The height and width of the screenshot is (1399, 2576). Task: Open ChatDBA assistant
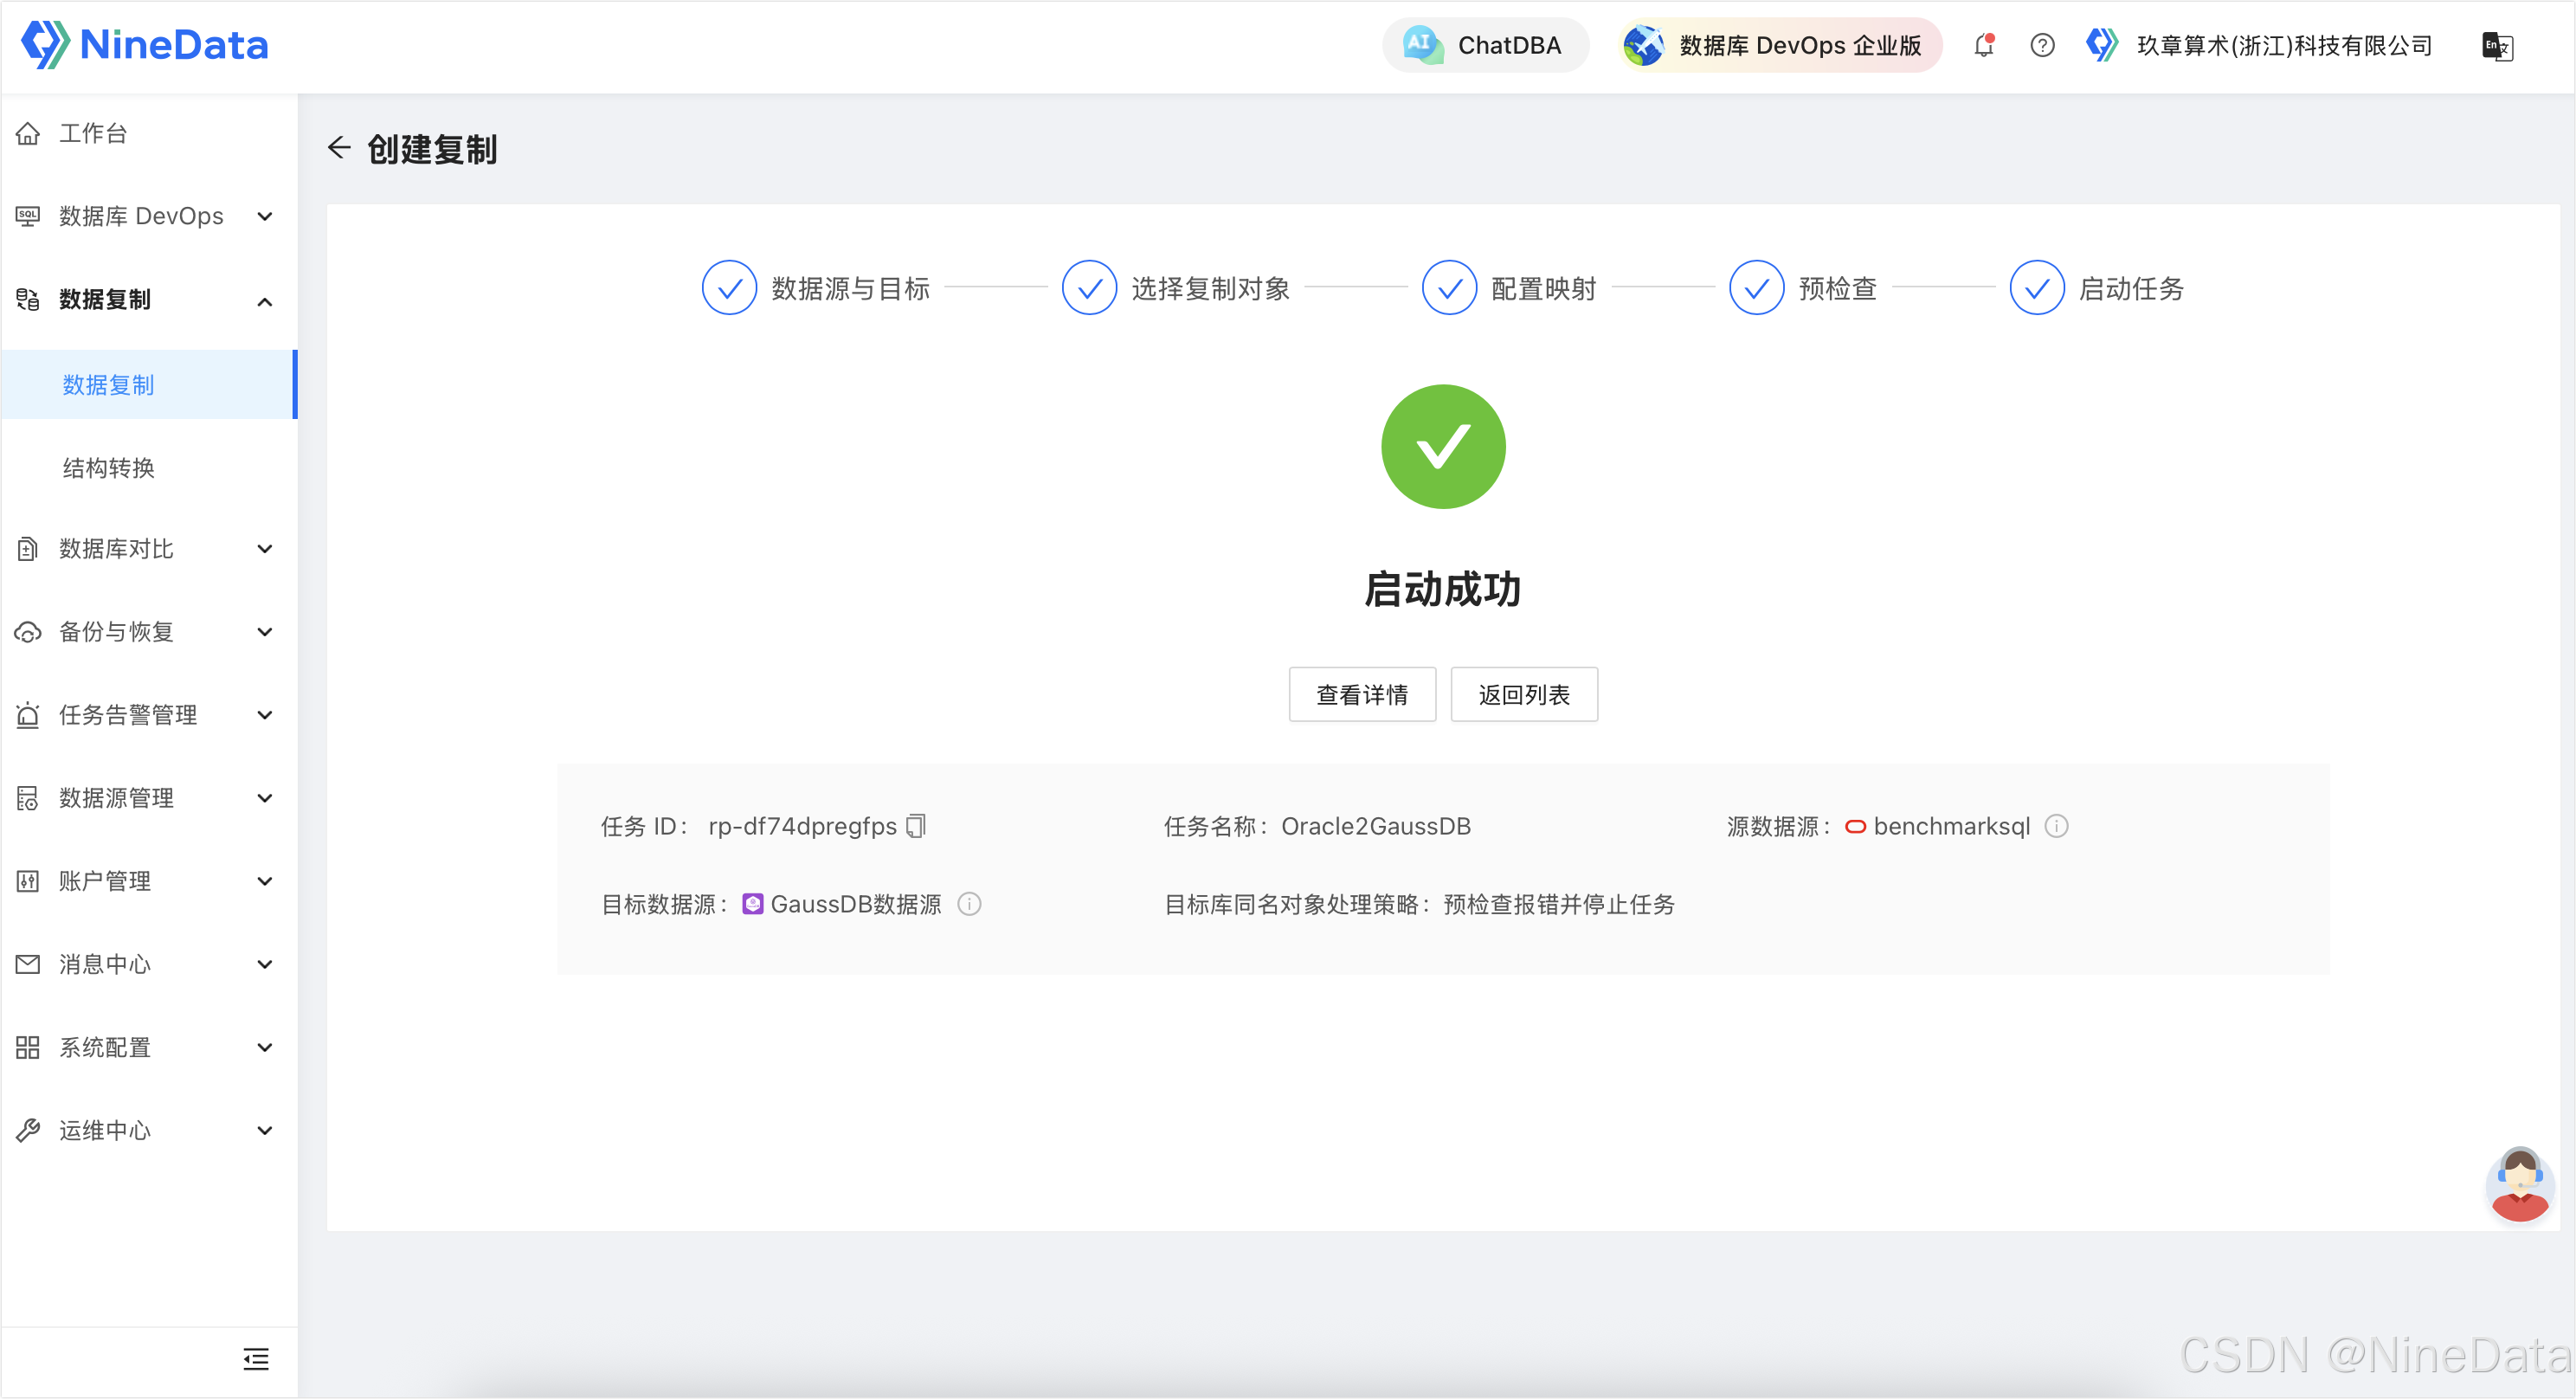coord(1485,45)
